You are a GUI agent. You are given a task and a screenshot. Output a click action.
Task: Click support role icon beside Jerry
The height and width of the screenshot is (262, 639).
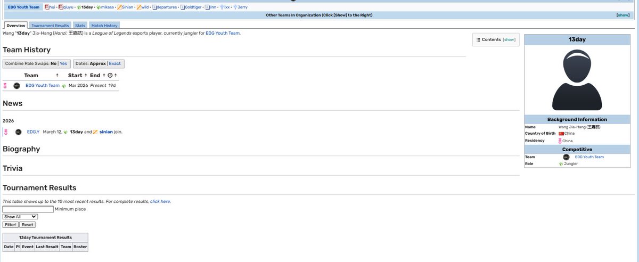pos(235,7)
